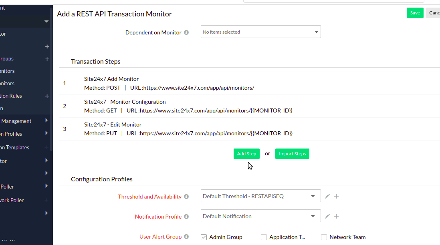Click info icon beside Dependent on Monitor
The height and width of the screenshot is (245, 440).
(x=186, y=32)
